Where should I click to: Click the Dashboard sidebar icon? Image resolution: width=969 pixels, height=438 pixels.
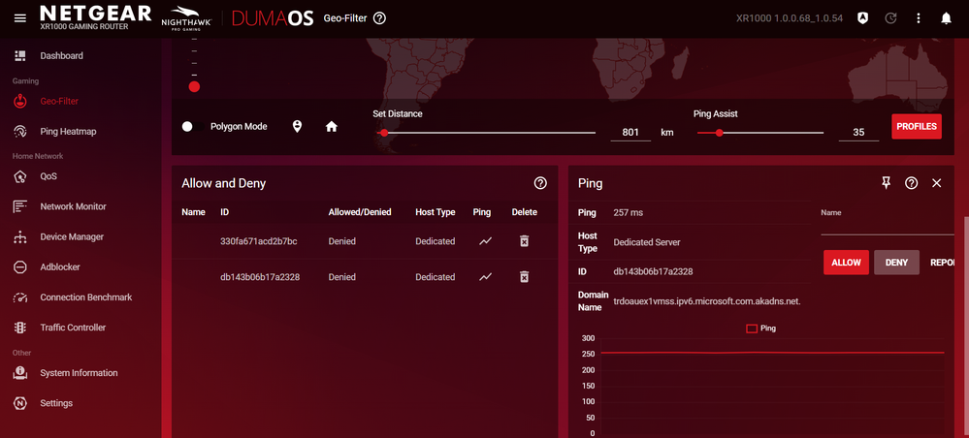[20, 55]
